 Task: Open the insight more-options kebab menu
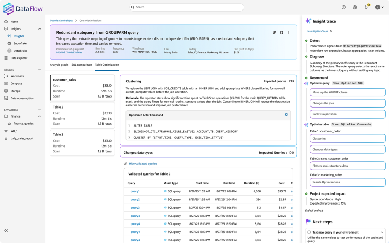[x=289, y=32]
